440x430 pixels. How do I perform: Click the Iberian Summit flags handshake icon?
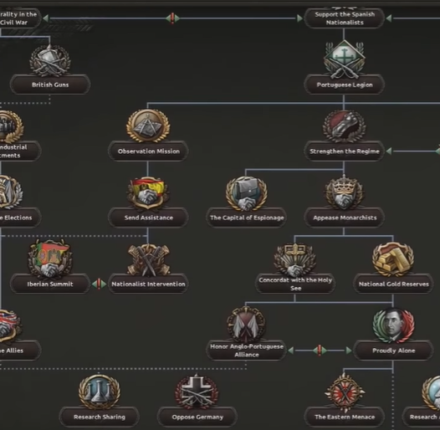[x=50, y=259]
